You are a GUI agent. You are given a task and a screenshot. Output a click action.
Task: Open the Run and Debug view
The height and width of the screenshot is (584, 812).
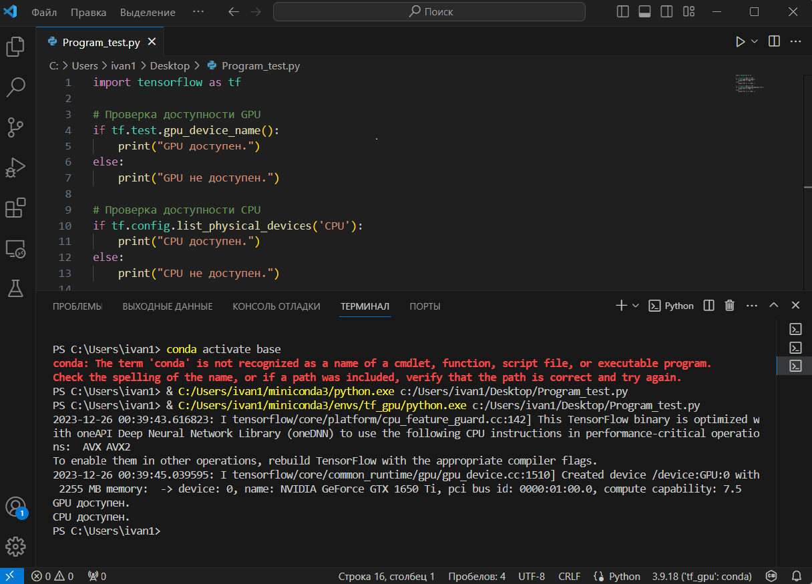(15, 168)
